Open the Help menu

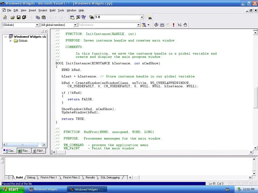tap(81, 10)
